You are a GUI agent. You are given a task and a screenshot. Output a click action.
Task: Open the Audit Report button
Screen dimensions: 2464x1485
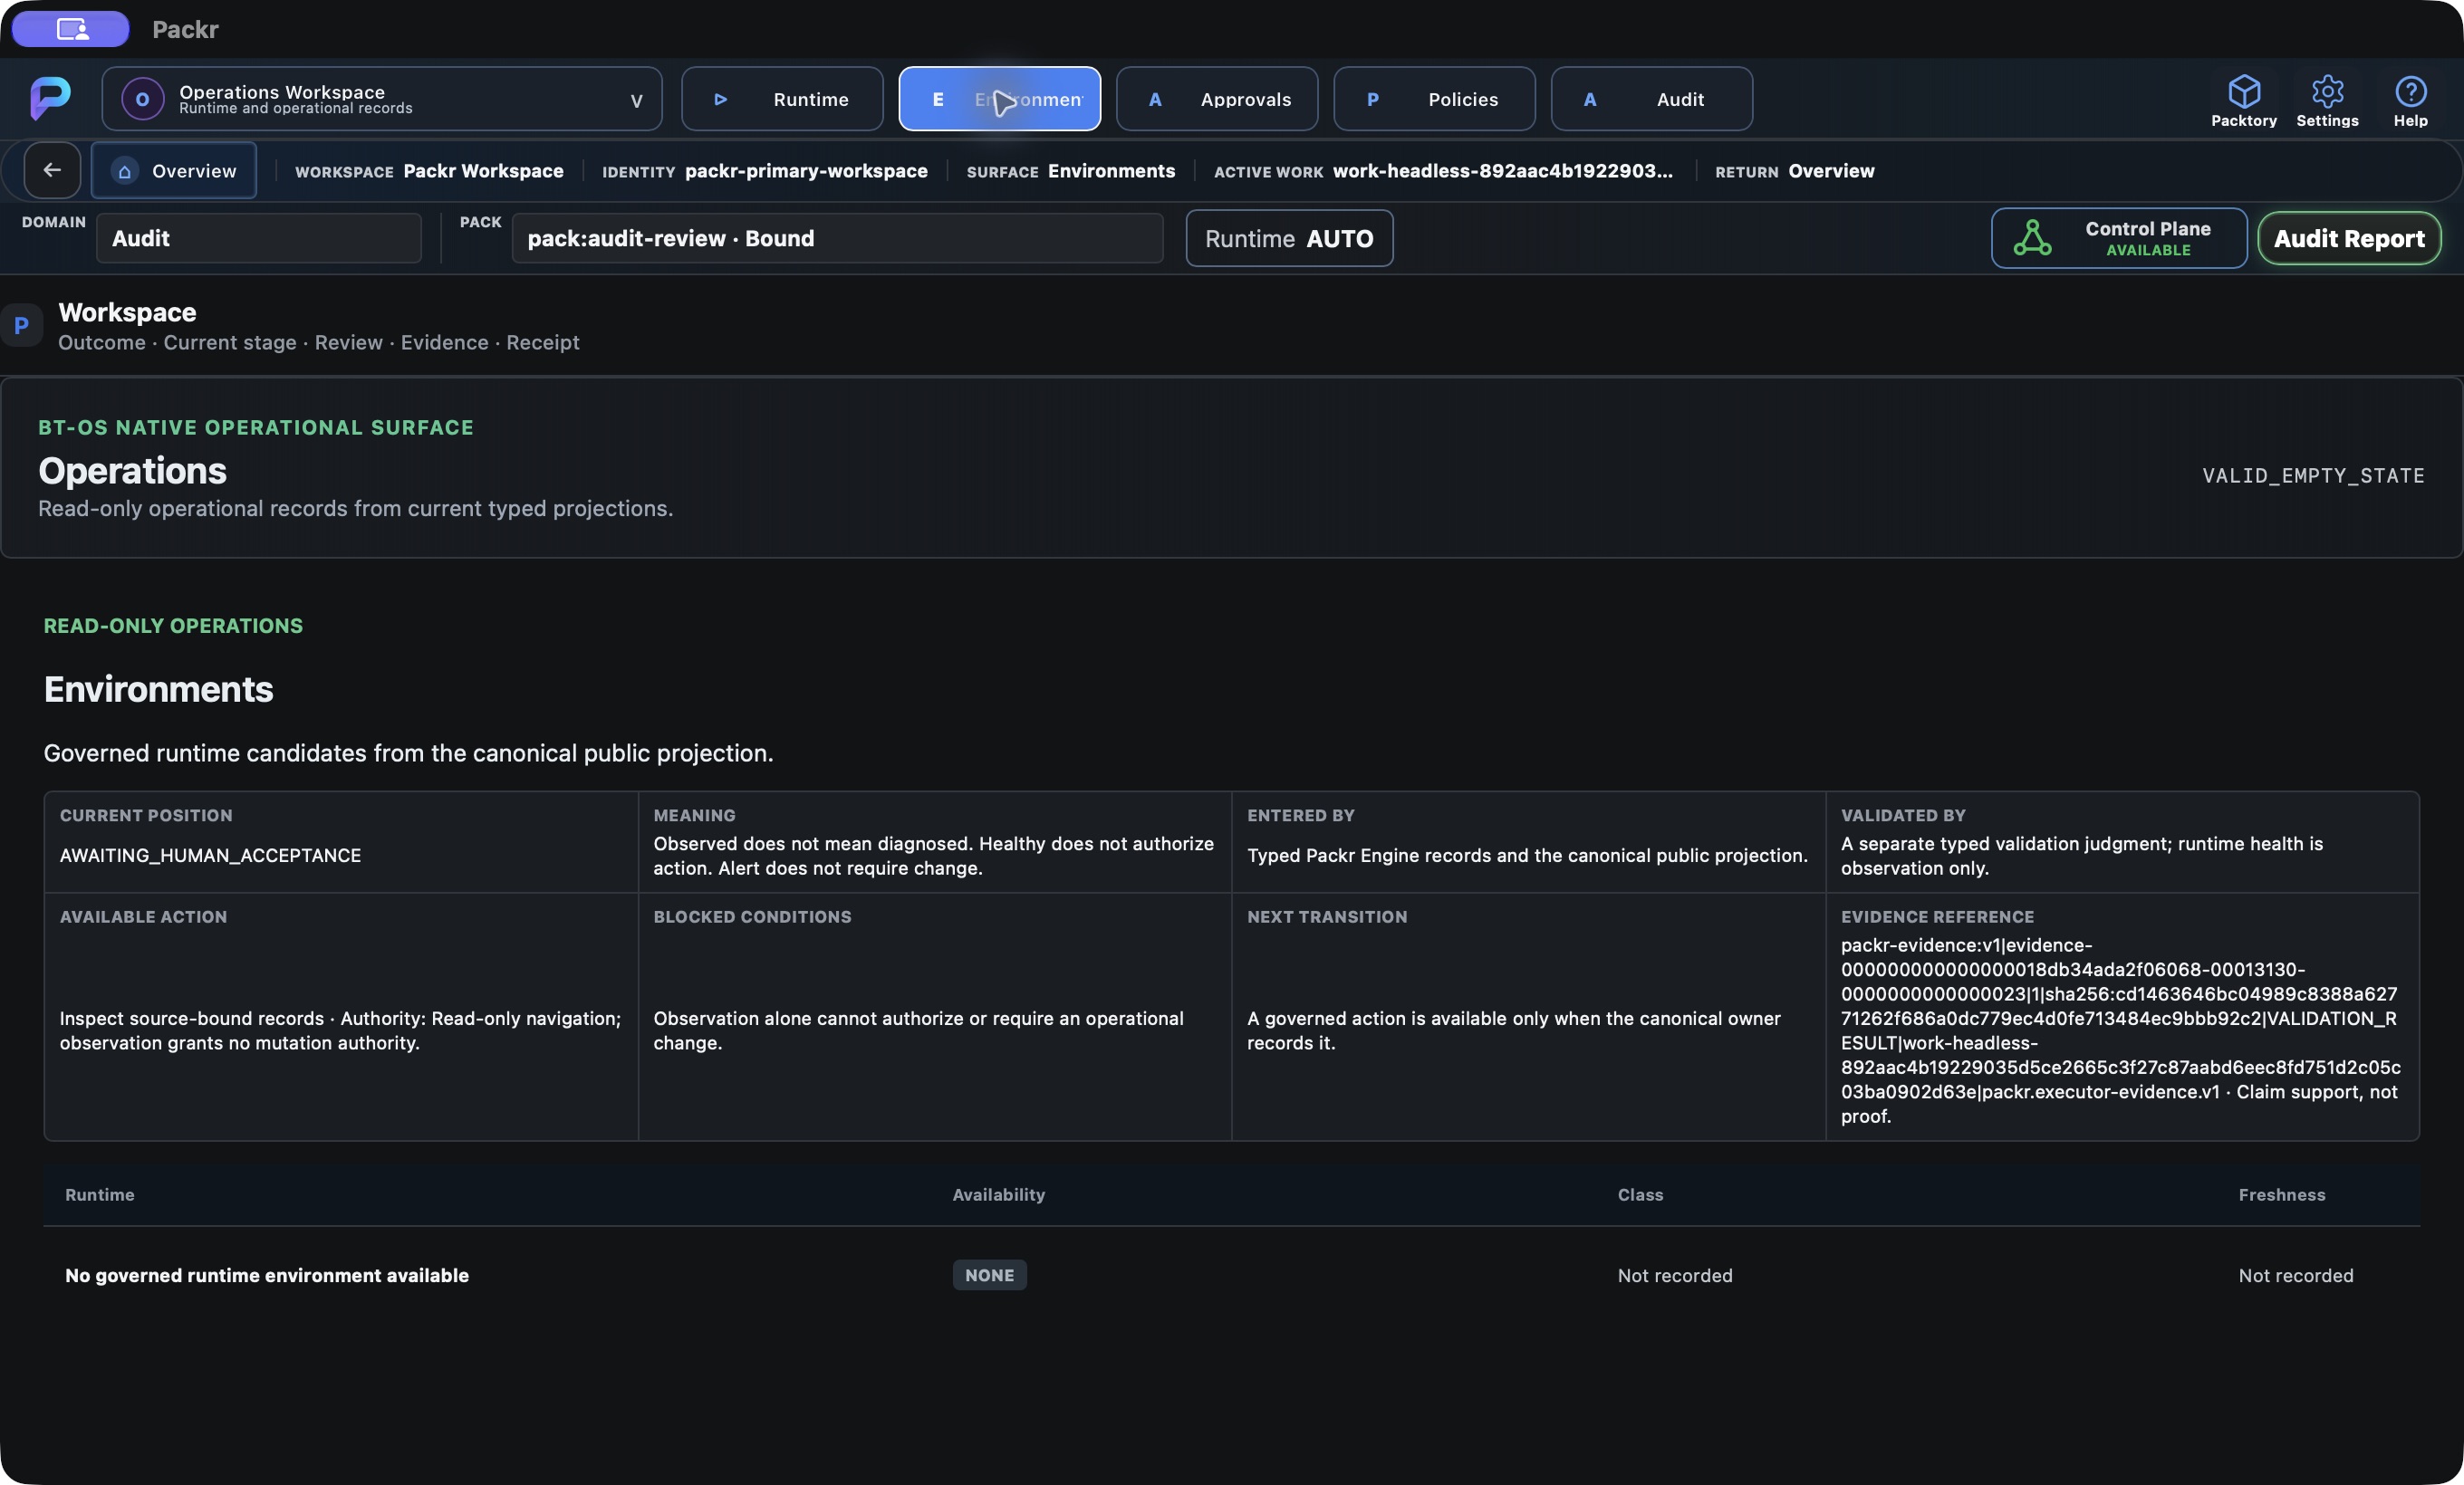pos(2349,238)
